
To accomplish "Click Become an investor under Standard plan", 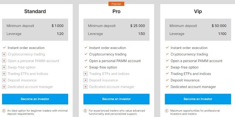I will coord(35,99).
